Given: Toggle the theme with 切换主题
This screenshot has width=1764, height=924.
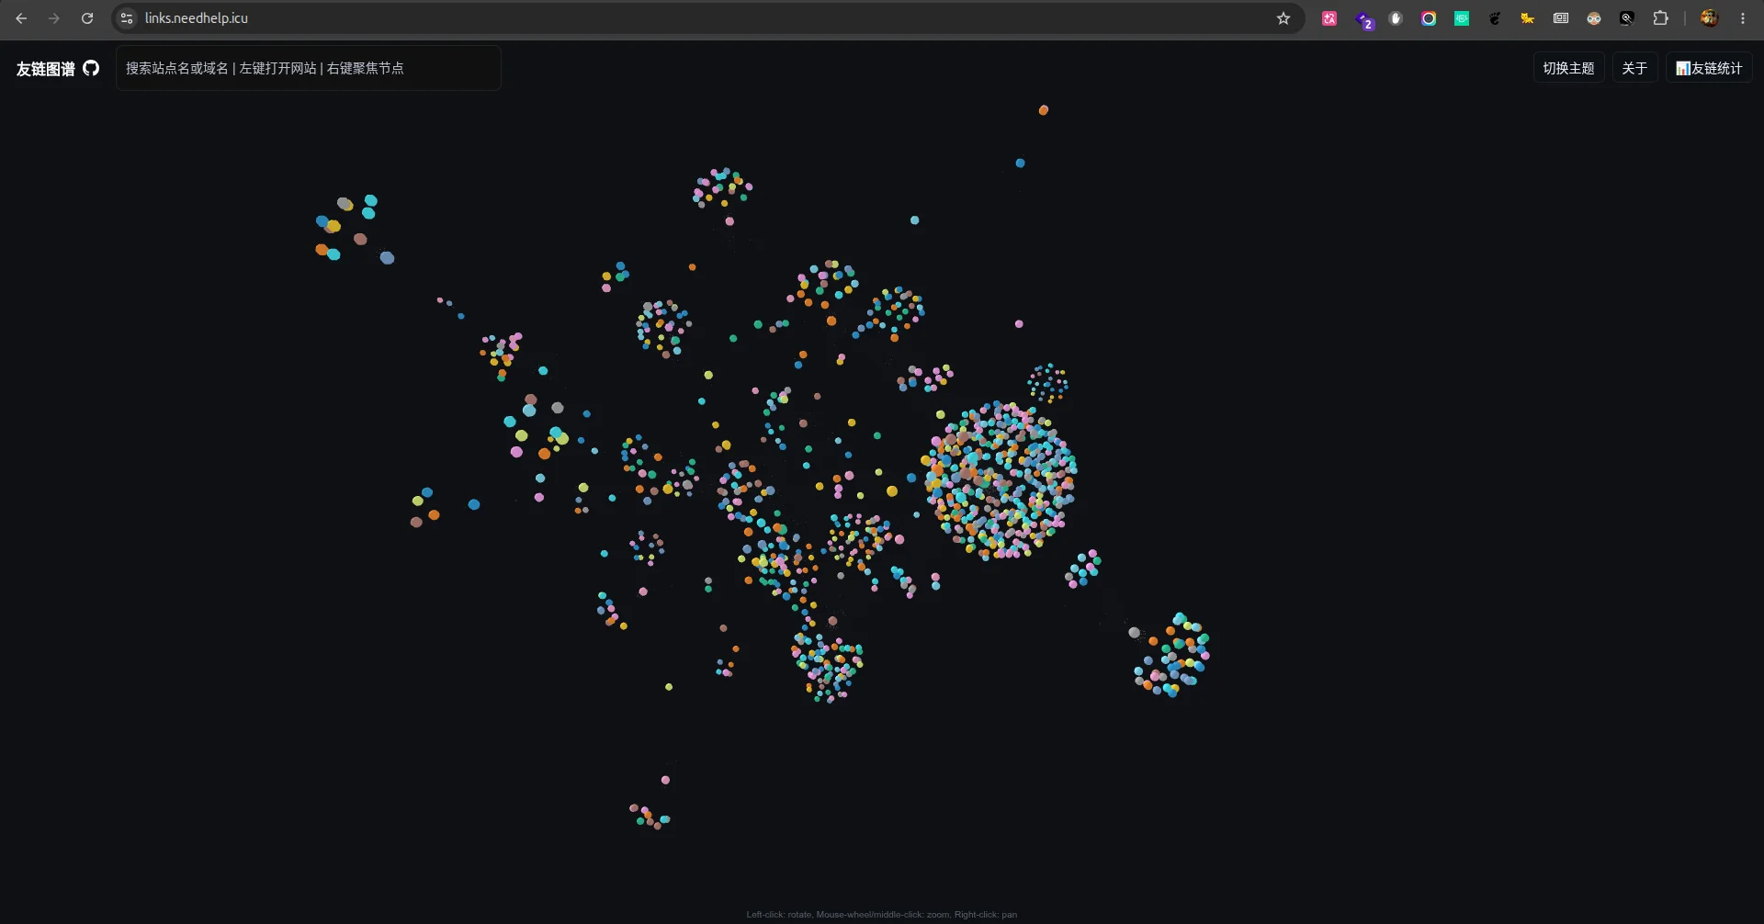Looking at the screenshot, I should click(x=1568, y=68).
